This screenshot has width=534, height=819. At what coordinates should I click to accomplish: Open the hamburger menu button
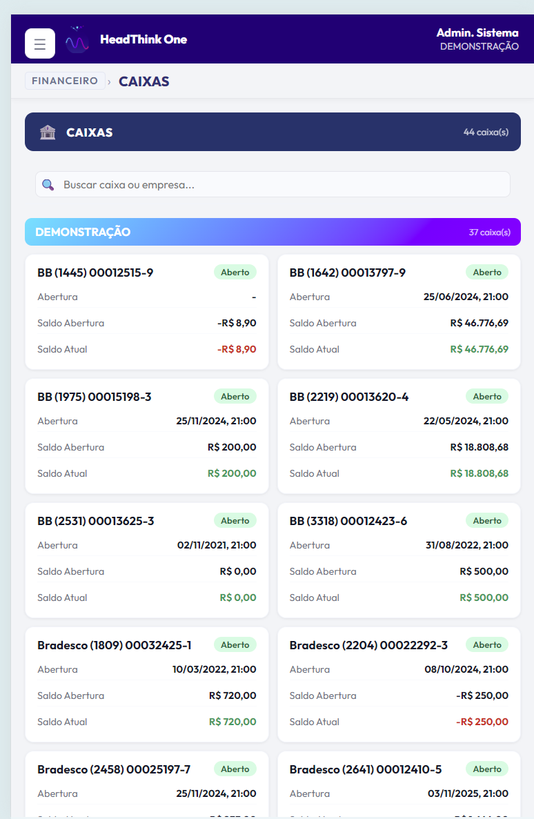click(x=40, y=43)
